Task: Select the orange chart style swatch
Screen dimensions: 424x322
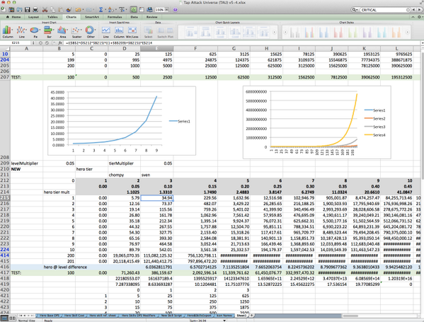Action: (x=396, y=32)
